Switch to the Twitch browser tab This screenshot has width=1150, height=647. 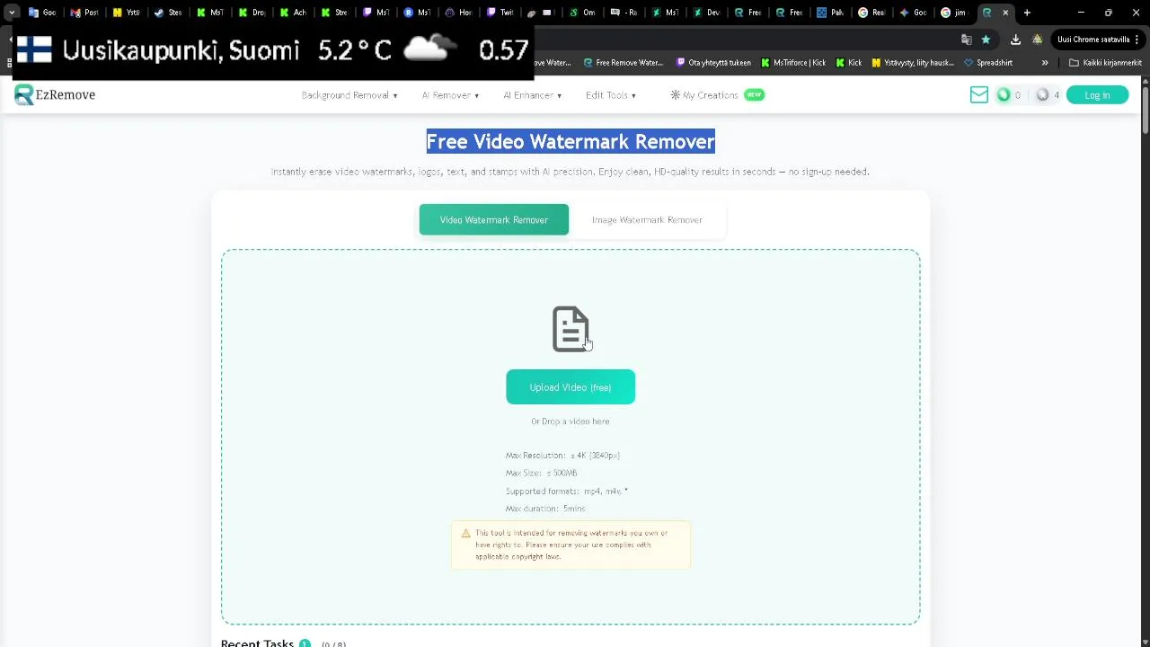pyautogui.click(x=499, y=13)
